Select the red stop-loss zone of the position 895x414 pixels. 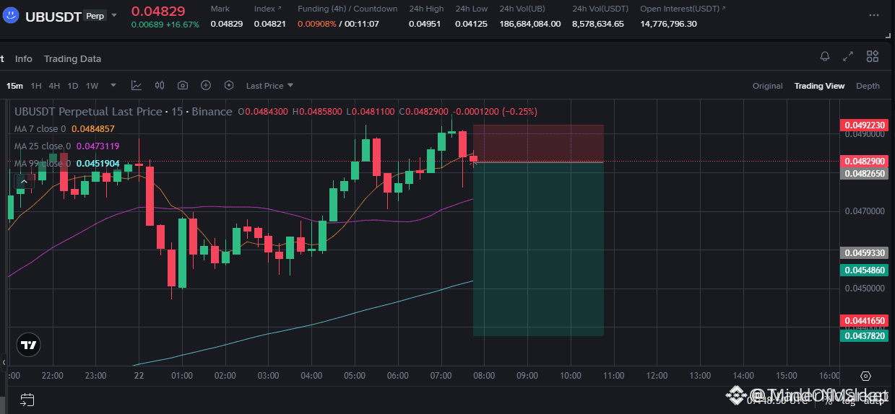tap(538, 144)
